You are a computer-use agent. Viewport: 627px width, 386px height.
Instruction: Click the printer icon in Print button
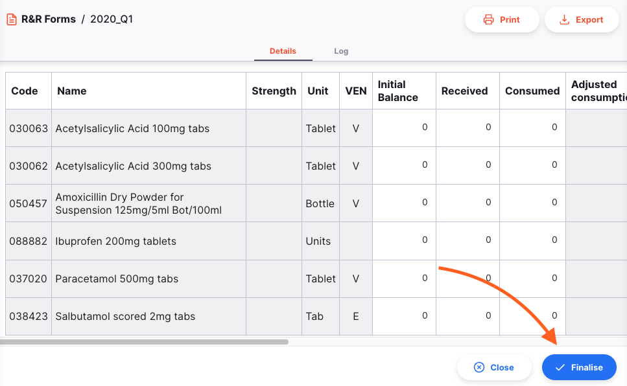click(489, 20)
